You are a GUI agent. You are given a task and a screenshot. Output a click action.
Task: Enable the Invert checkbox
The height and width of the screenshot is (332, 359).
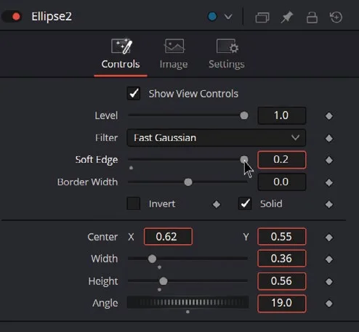tap(134, 203)
